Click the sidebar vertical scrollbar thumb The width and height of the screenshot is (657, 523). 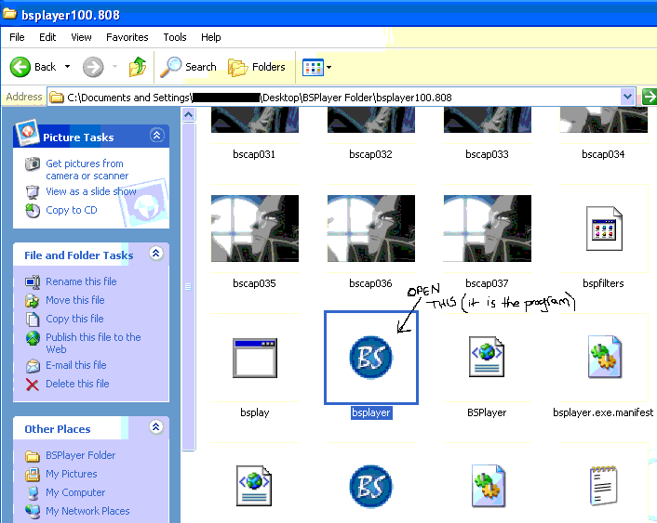[x=189, y=287]
